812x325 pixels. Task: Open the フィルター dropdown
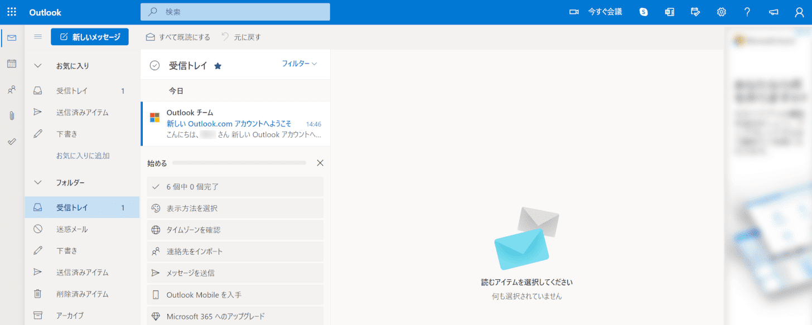(299, 64)
